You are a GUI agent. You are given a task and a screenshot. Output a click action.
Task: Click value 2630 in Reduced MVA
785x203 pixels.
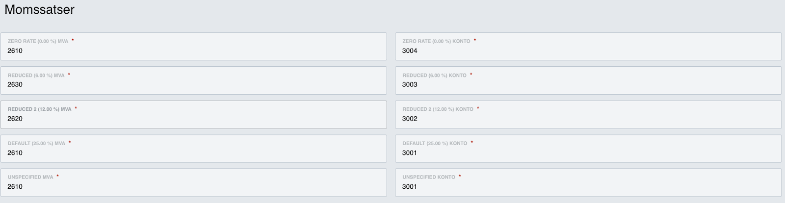pyautogui.click(x=15, y=84)
